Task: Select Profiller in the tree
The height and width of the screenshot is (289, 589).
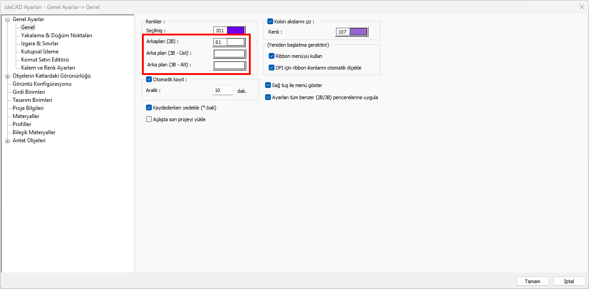Action: pyautogui.click(x=22, y=124)
